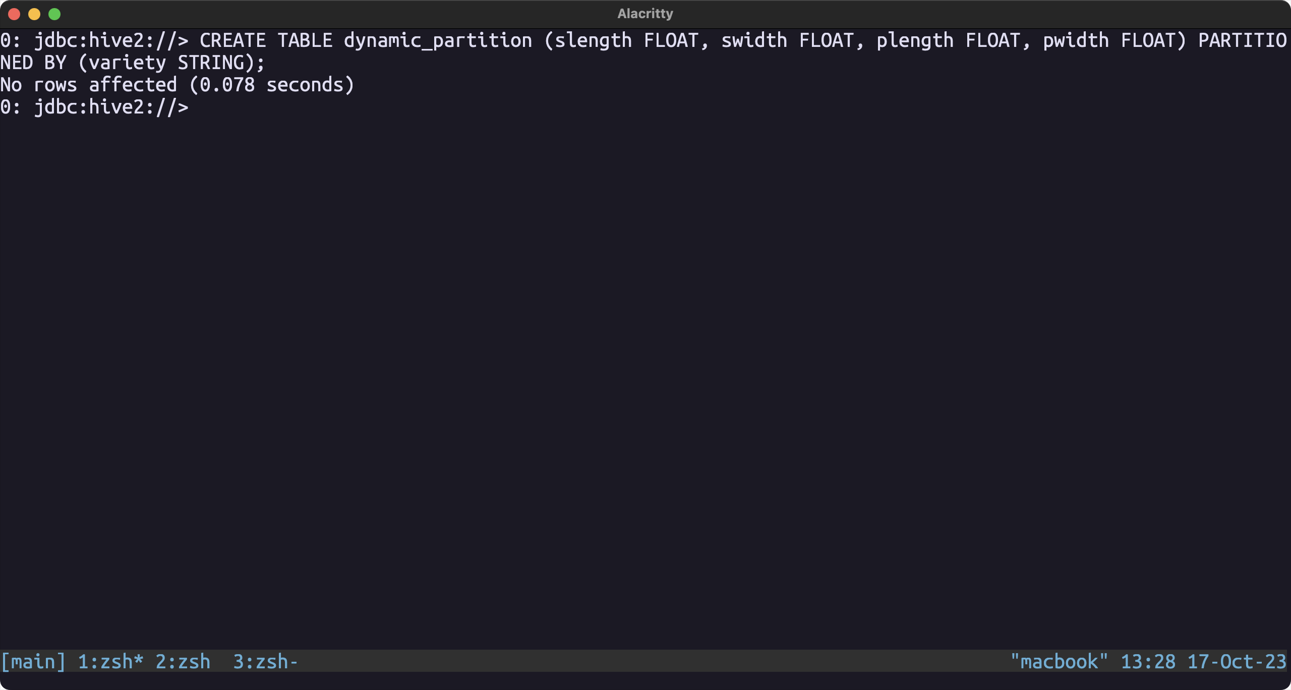The width and height of the screenshot is (1291, 690).
Task: Switch to the 2:zsh tmux window
Action: tap(183, 661)
